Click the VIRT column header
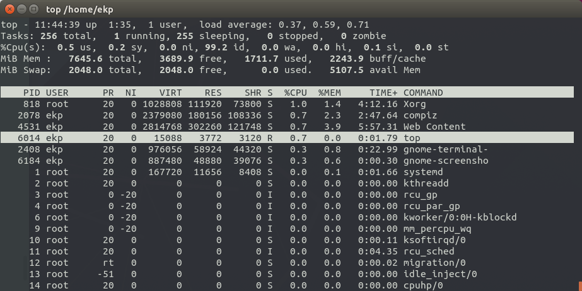The width and height of the screenshot is (582, 291). coord(171,93)
